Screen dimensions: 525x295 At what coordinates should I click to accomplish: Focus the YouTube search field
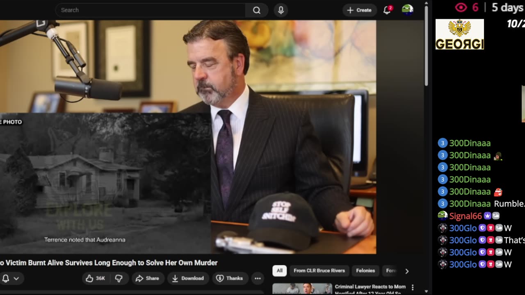(x=151, y=10)
